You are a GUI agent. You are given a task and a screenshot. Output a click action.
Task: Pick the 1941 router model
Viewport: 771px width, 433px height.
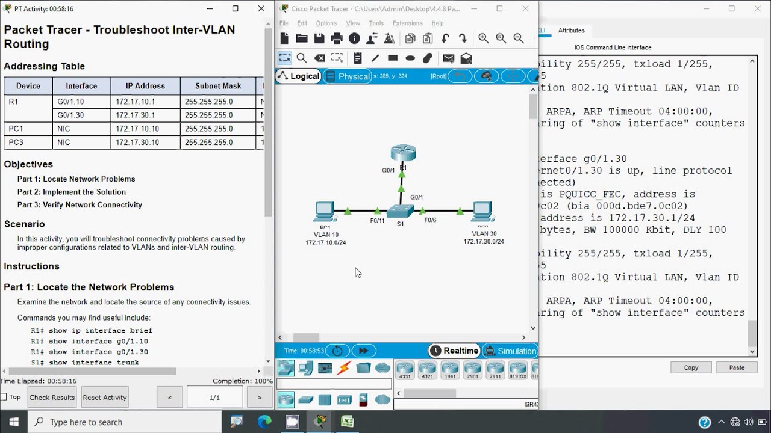tap(449, 370)
